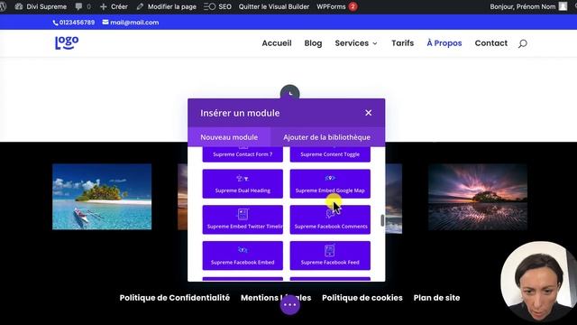Screen dimensions: 577x325
Task: Switch to Ajouter de la bibliothèque tab
Action: 326,137
